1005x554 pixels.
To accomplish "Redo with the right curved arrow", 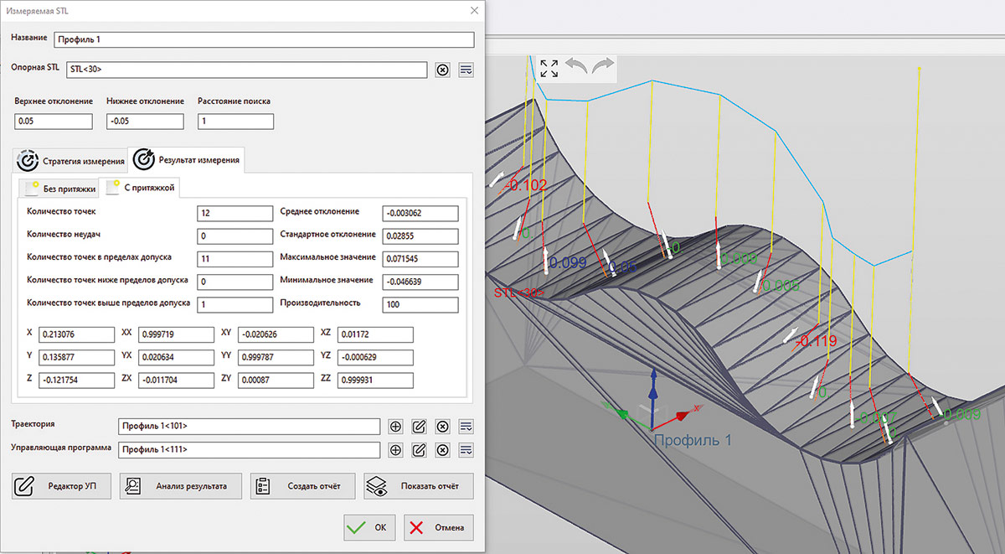I will point(602,66).
